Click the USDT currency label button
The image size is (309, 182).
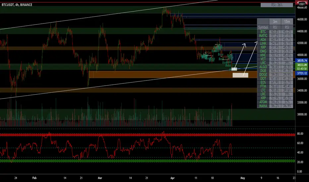(302, 4)
